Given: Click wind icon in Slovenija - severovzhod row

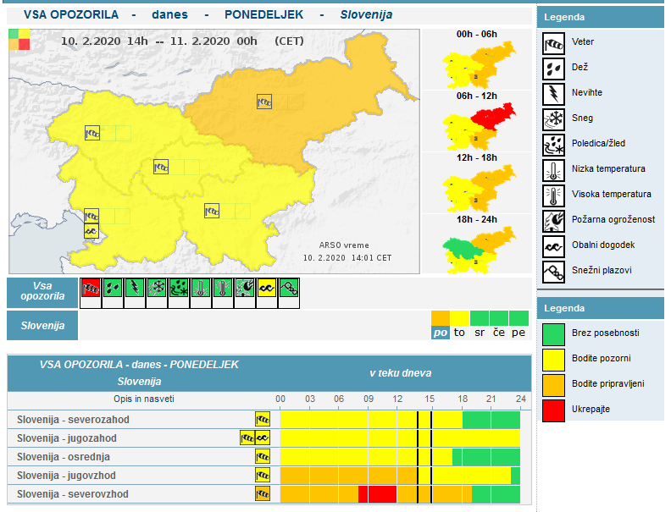Looking at the screenshot, I should (x=263, y=494).
